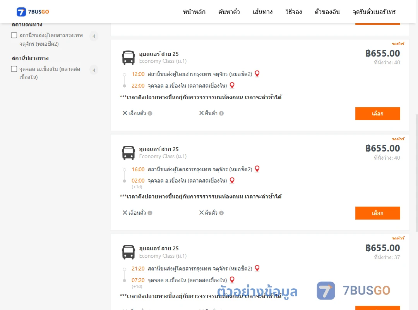Viewport: 418px width, 310px height.
Task: Click the 7BUSGO logo in header
Action: [33, 12]
